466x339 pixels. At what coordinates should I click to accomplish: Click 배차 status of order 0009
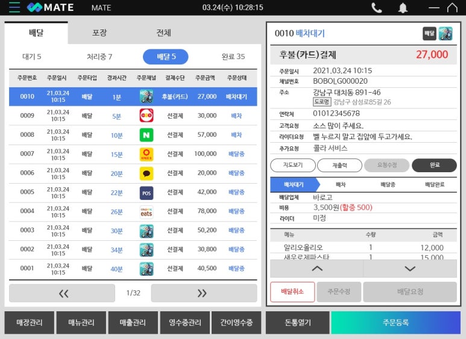pyautogui.click(x=236, y=116)
